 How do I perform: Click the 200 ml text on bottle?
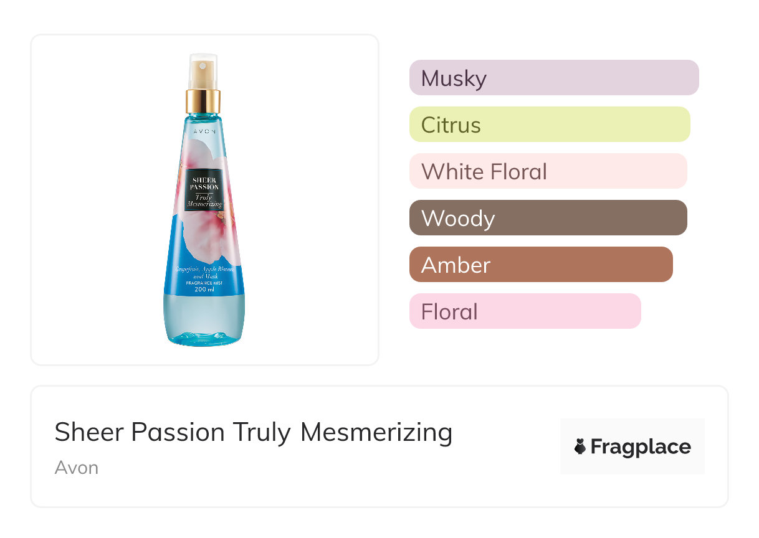(204, 290)
